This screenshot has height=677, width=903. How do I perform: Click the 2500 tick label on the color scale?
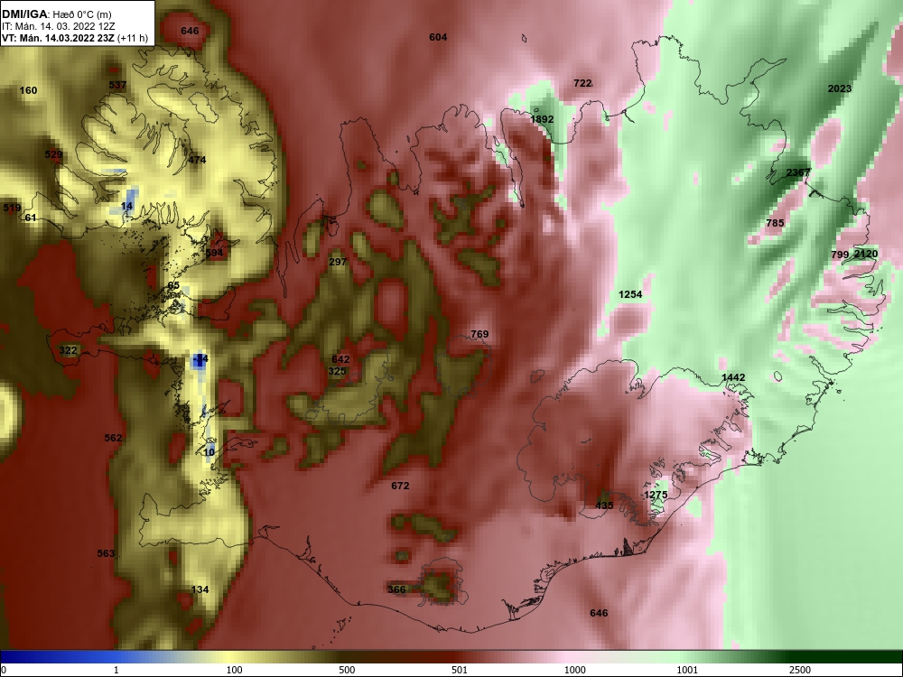click(x=799, y=670)
